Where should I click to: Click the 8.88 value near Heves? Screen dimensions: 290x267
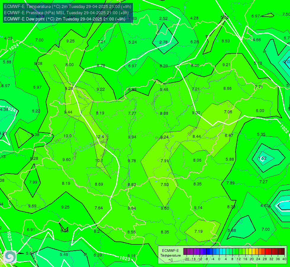pyautogui.click(x=164, y=113)
